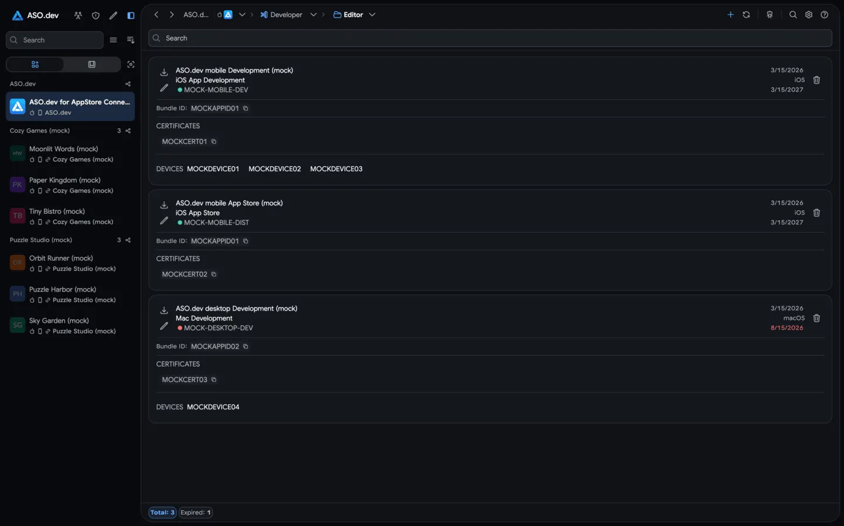Image resolution: width=844 pixels, height=526 pixels.
Task: Open Sky Garden (mock) in the sidebar
Action: [70, 326]
